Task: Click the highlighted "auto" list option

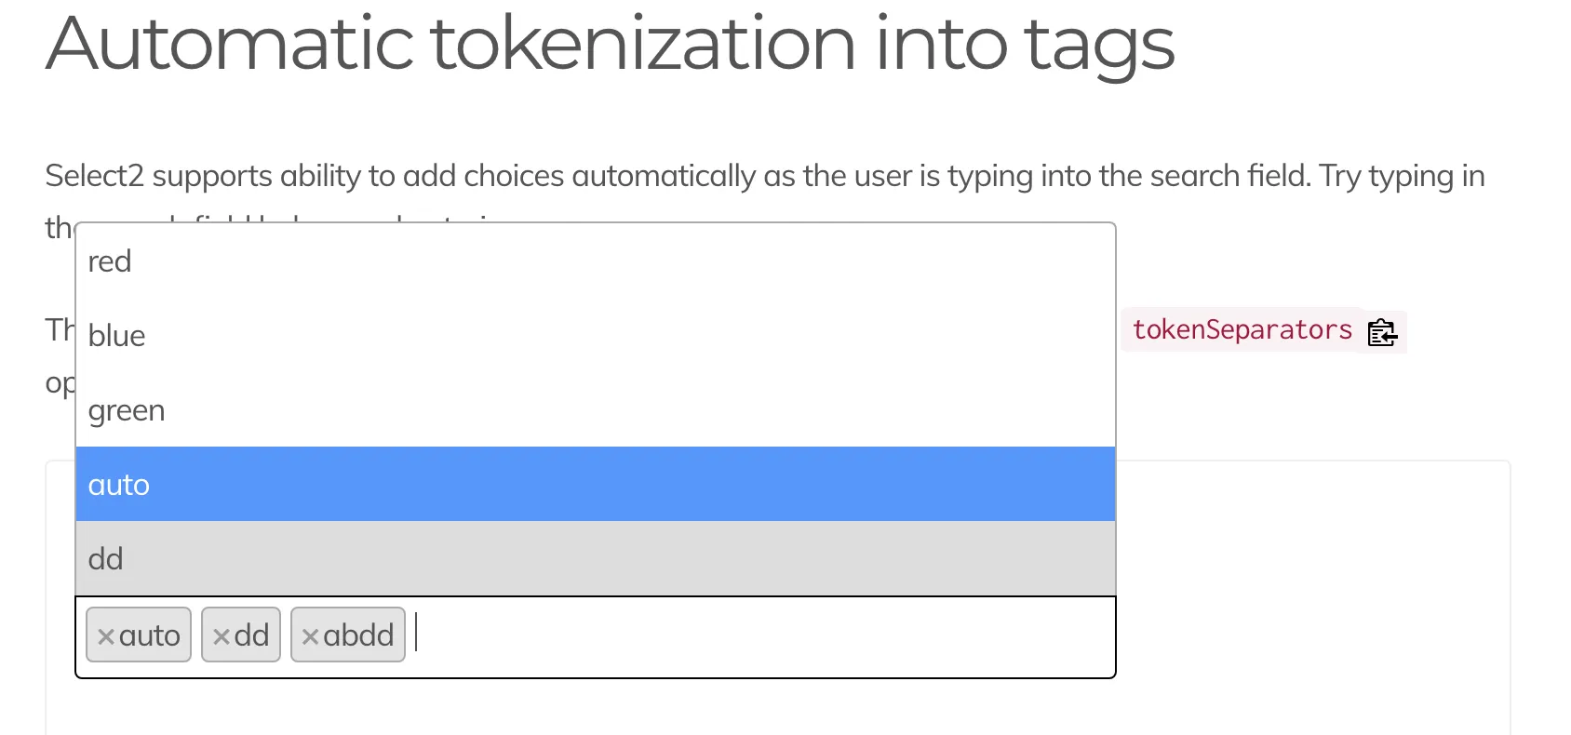Action: point(119,485)
